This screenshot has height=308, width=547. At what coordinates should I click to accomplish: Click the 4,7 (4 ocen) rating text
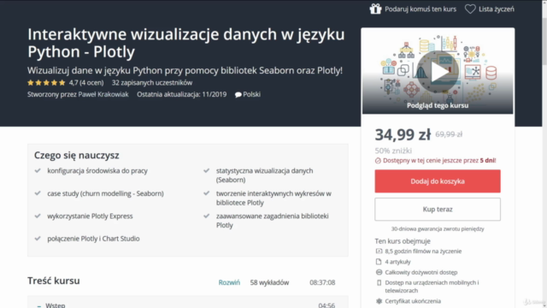click(x=86, y=83)
